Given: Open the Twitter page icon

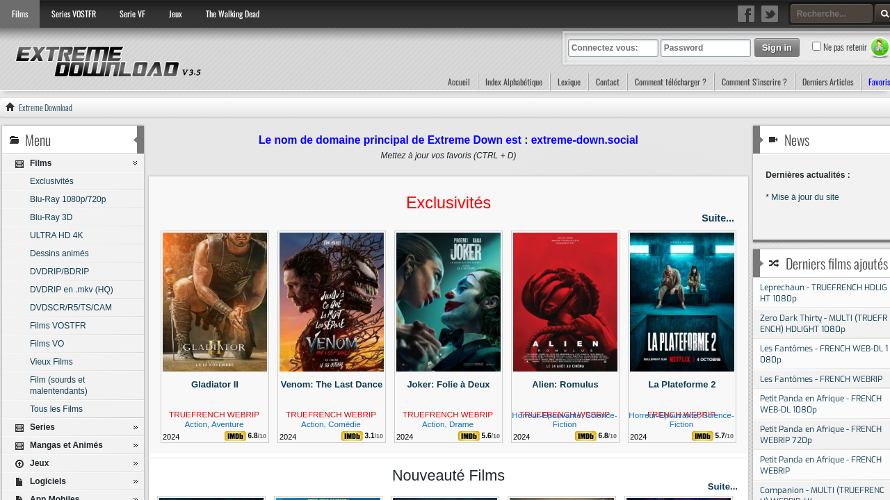Looking at the screenshot, I should tap(770, 14).
